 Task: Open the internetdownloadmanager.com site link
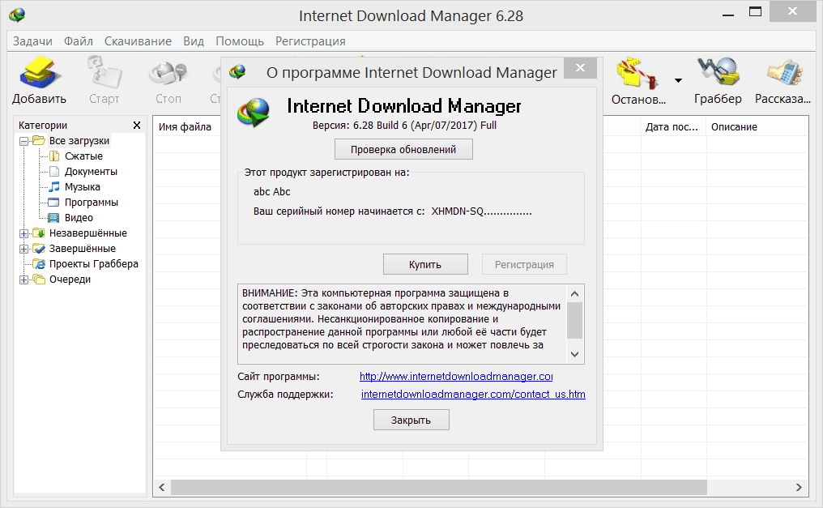coord(456,376)
